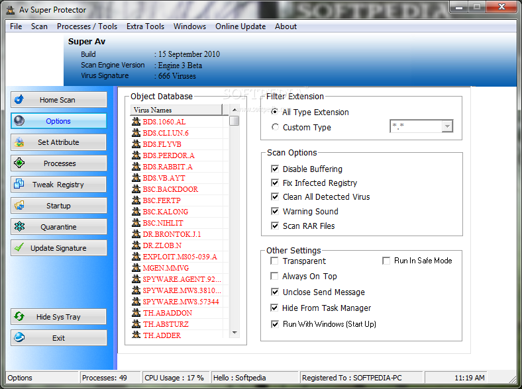Viewport: 522px width, 389px height.
Task: Click the Quarantine snowflake icon
Action: click(x=19, y=226)
